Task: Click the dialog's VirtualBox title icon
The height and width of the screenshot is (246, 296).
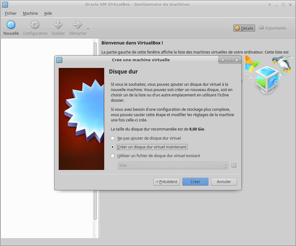Action: point(59,60)
